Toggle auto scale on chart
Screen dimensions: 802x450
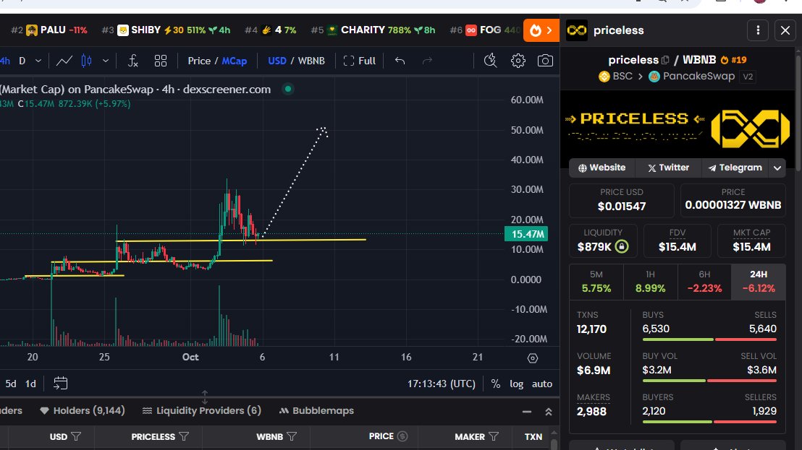[542, 384]
